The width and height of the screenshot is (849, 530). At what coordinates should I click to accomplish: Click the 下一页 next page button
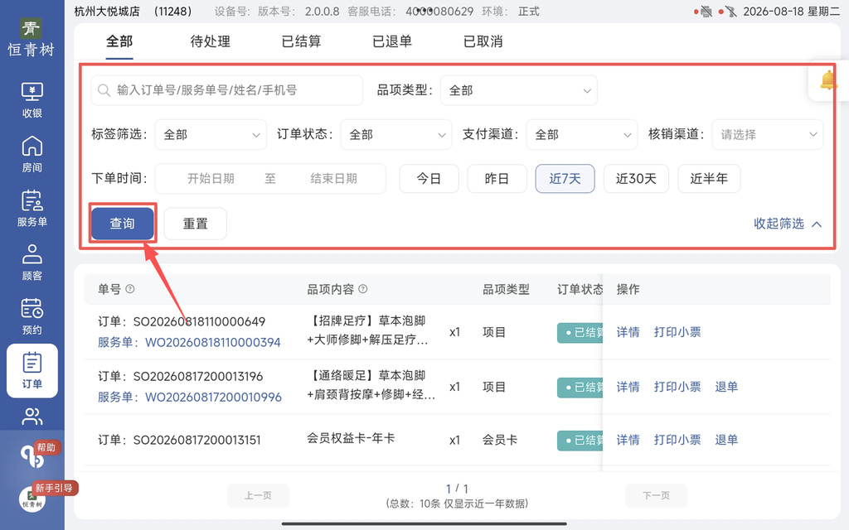point(656,495)
